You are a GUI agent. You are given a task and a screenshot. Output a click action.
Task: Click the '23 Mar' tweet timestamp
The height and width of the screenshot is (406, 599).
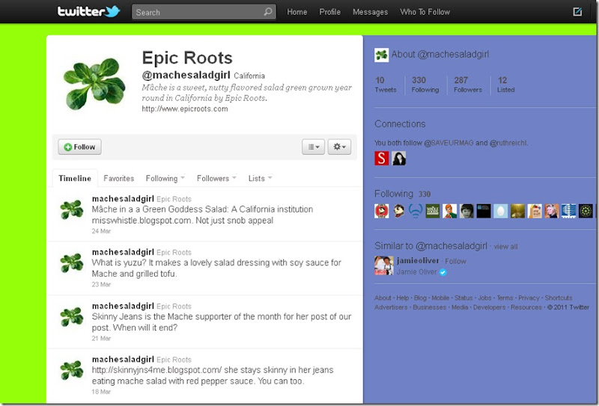coord(101,284)
